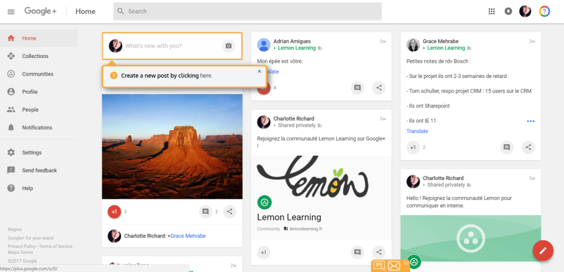Screen dimensions: 564x272
Task: Toggle +1 on Grace Mehrabe's post
Action: coord(413,147)
